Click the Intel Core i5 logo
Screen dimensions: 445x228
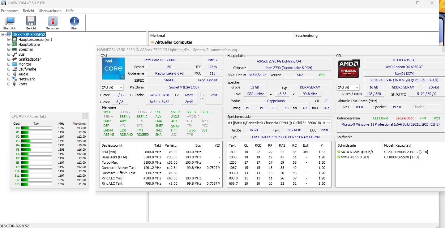[113, 68]
